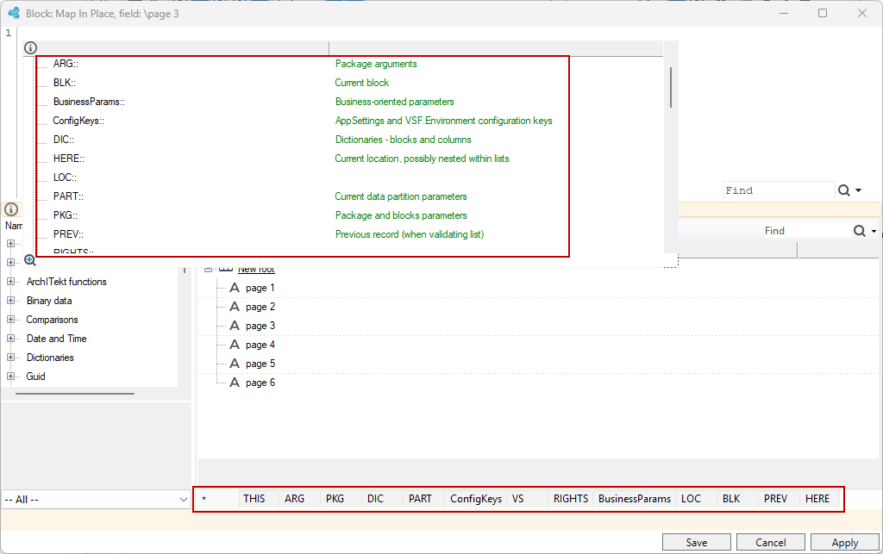Click the Apply button
883x554 pixels.
click(x=845, y=543)
